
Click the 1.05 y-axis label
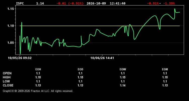pyautogui.click(x=11, y=43)
